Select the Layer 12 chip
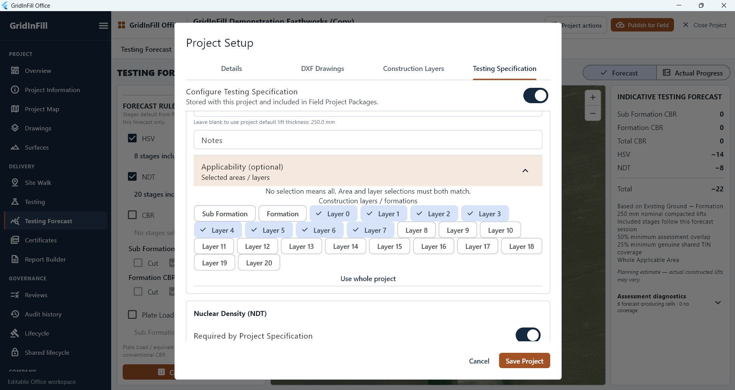The width and height of the screenshot is (735, 390). tap(257, 246)
